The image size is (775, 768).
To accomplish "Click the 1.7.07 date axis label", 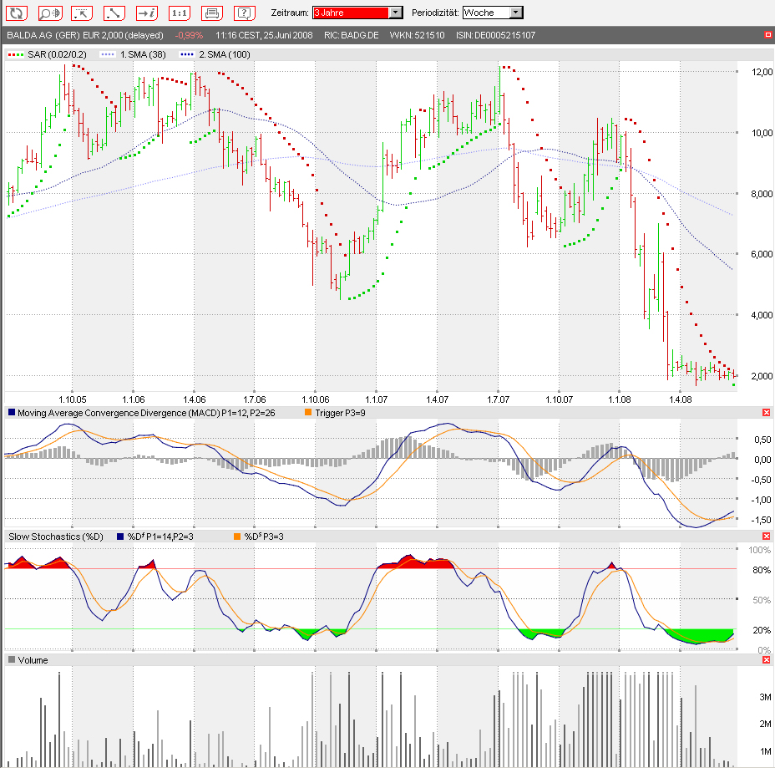I will pyautogui.click(x=499, y=399).
